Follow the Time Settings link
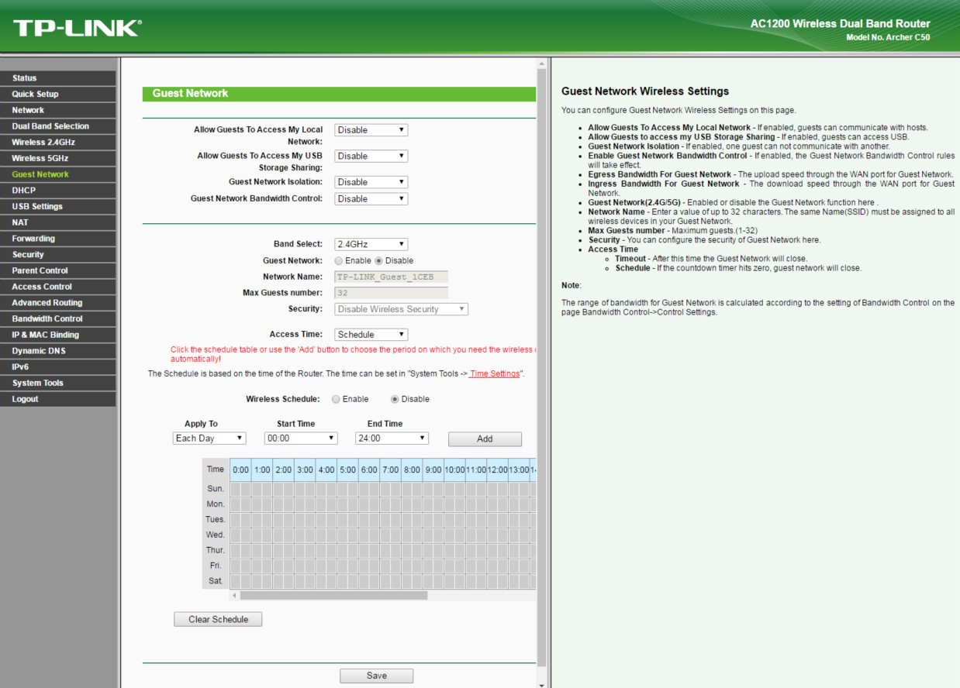This screenshot has height=688, width=960. click(x=496, y=373)
